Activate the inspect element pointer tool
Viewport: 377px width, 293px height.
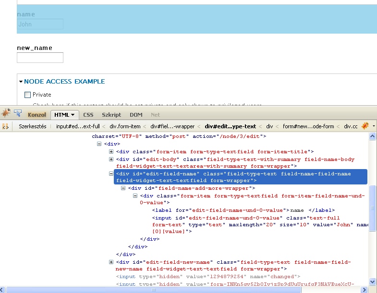tap(18, 114)
